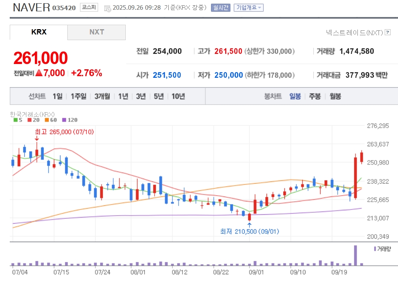Click the 09/10 date on the x-axis
398x282 pixels.
click(x=298, y=272)
